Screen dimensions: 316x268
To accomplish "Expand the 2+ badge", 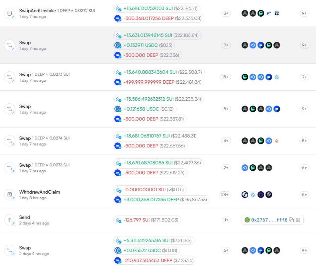I will pos(226,168).
